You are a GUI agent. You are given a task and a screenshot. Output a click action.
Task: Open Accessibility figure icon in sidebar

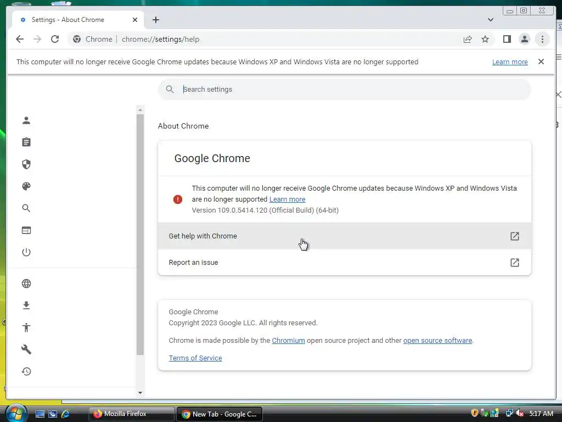26,327
